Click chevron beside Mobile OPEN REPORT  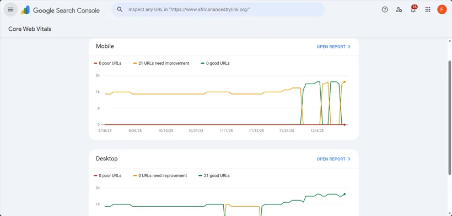point(349,47)
